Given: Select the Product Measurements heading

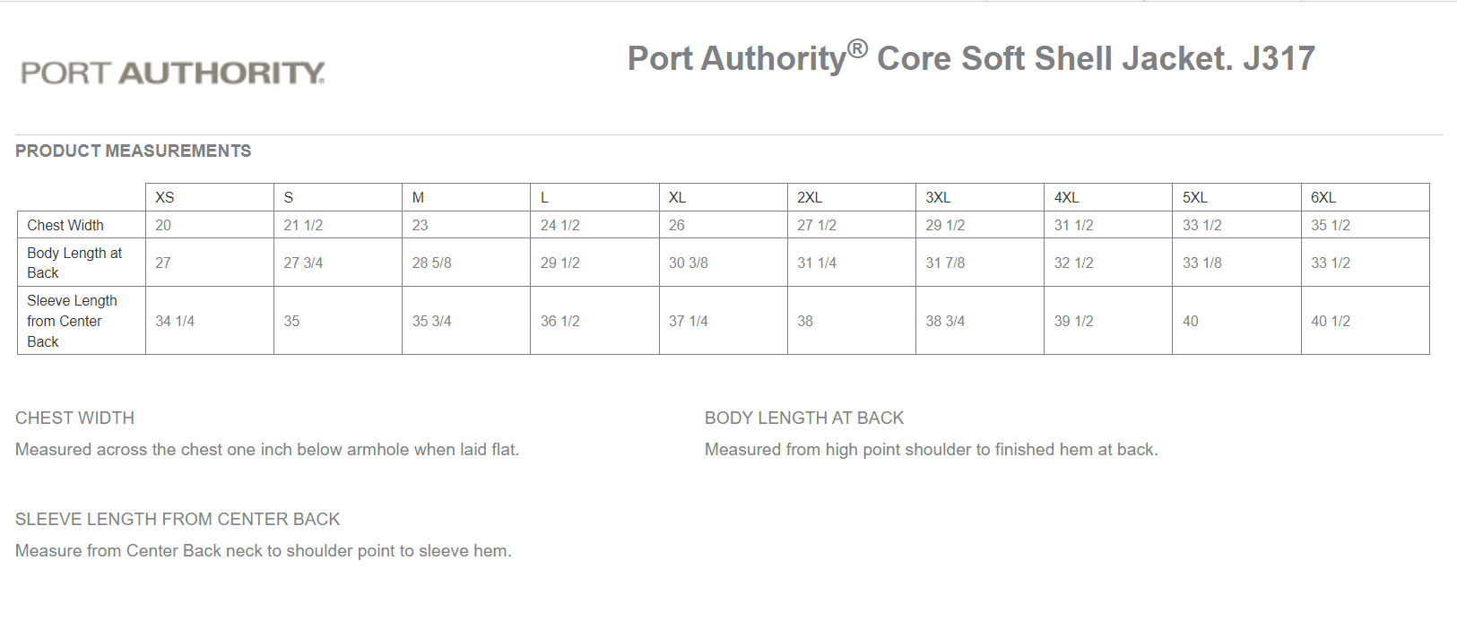Looking at the screenshot, I should [x=133, y=151].
